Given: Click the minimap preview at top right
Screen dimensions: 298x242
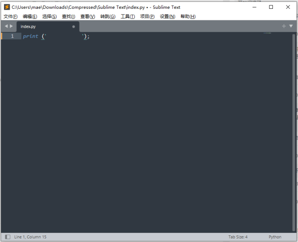Looking at the screenshot, I should click(267, 33).
